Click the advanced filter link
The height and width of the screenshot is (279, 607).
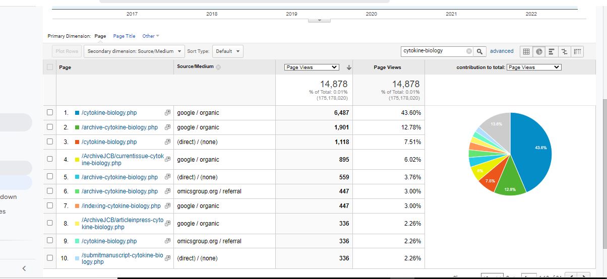(x=502, y=51)
